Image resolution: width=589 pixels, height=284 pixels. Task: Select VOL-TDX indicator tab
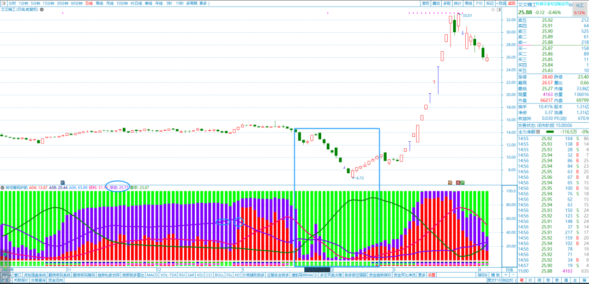(x=169, y=275)
